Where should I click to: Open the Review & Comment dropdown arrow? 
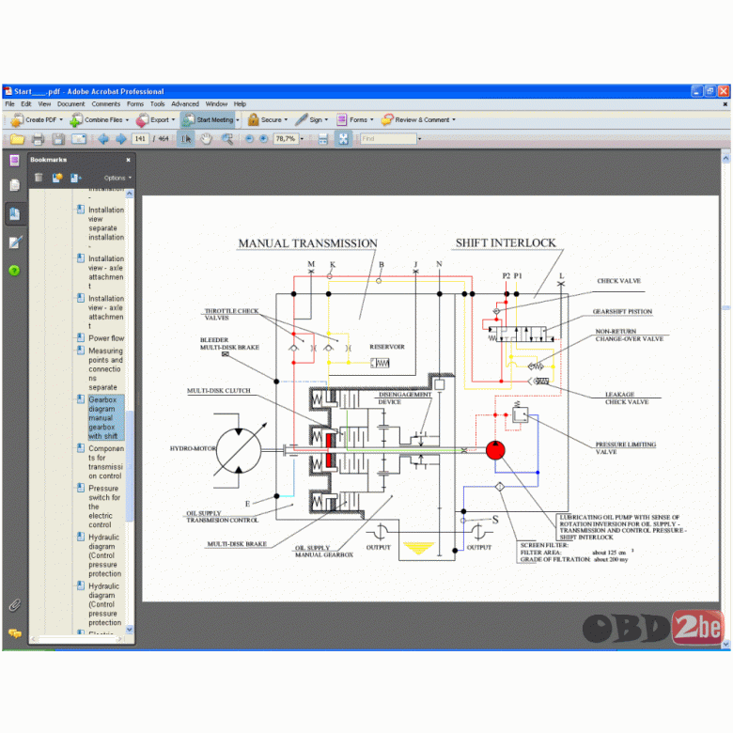coord(454,120)
